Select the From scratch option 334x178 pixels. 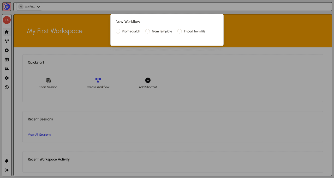[118, 31]
